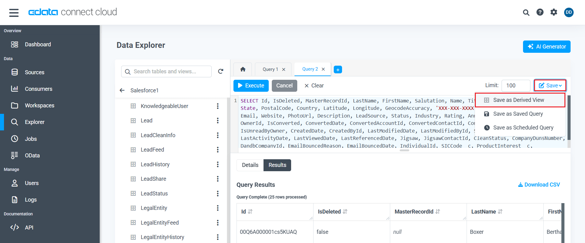Open the settings gear icon
Image resolution: width=585 pixels, height=243 pixels.
[x=553, y=12]
